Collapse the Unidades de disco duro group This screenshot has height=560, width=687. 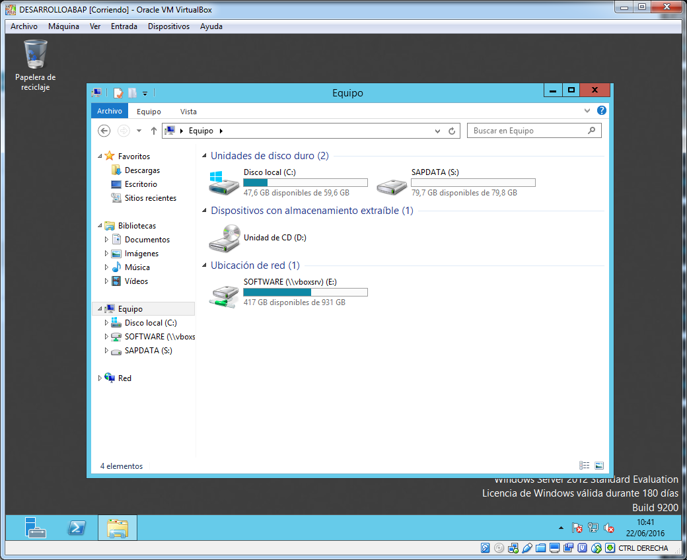pos(204,156)
